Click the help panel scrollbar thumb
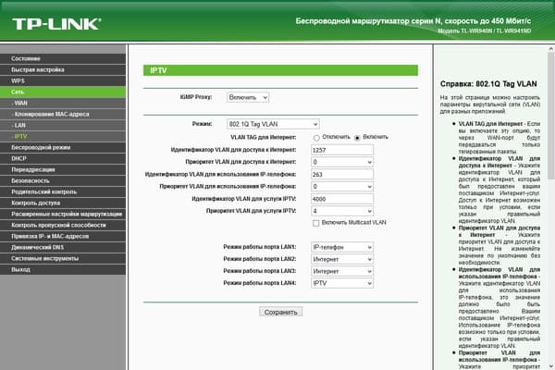555x370 pixels. [551, 115]
